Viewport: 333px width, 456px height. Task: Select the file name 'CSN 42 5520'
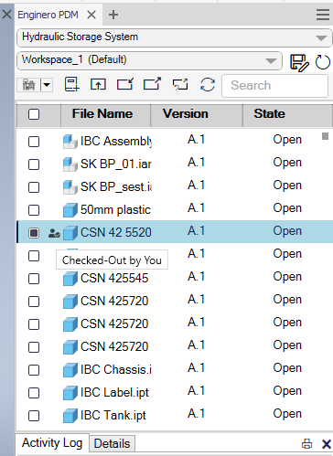116,233
